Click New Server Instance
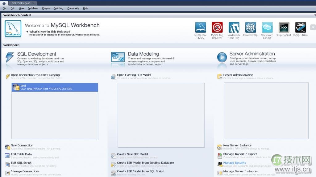 pos(237,145)
